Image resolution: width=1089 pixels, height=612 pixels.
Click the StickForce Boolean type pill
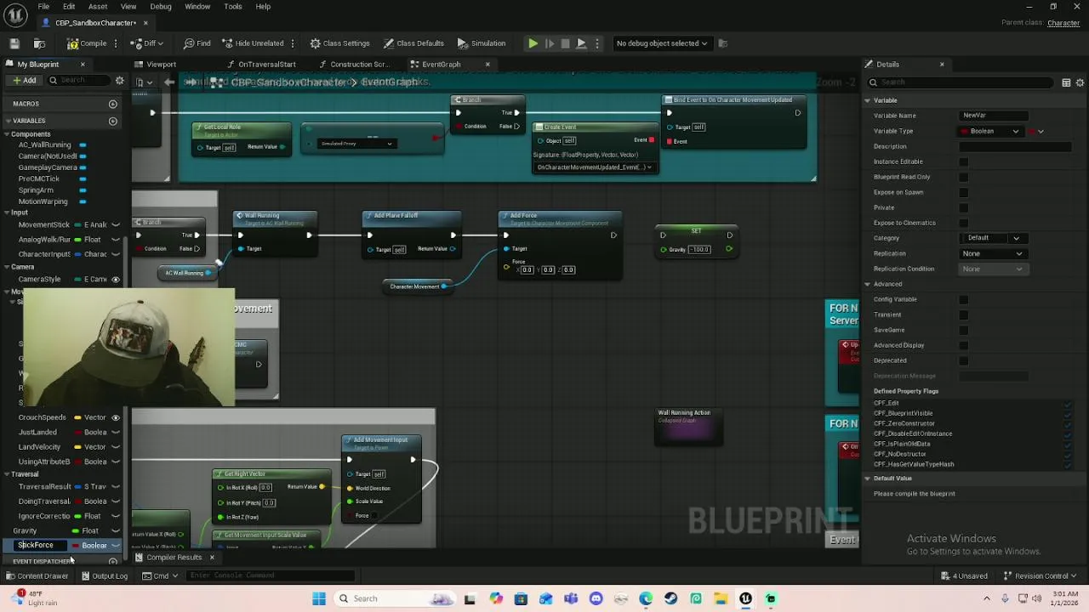pos(89,546)
